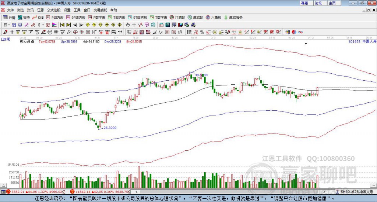Open the 9T四方形 tool

pos(138,18)
